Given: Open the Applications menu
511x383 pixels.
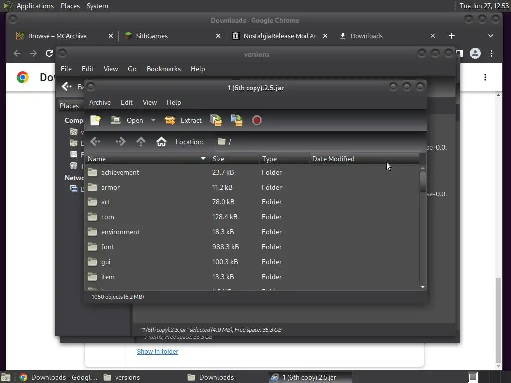Looking at the screenshot, I should pos(35,6).
